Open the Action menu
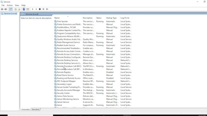 pyautogui.click(x=10, y=5)
